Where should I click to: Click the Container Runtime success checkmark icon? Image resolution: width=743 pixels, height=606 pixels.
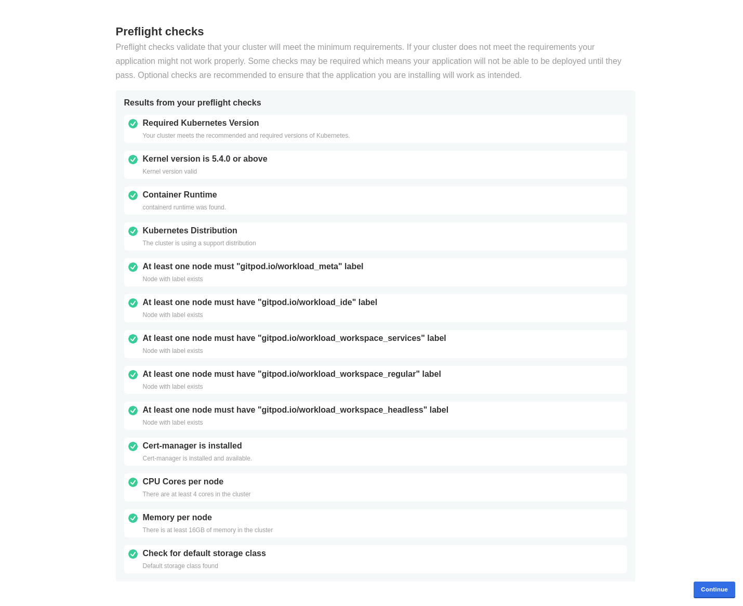click(133, 195)
